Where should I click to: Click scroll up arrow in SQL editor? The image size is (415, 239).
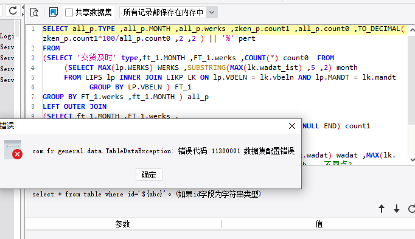pos(412,30)
